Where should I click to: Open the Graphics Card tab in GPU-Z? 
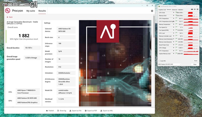tap(162, 10)
